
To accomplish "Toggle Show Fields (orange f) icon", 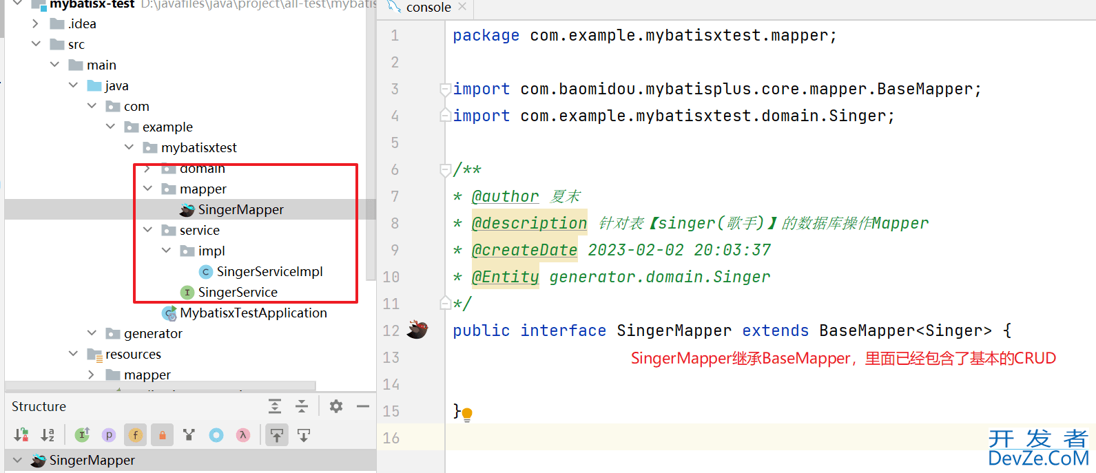I will click(136, 434).
